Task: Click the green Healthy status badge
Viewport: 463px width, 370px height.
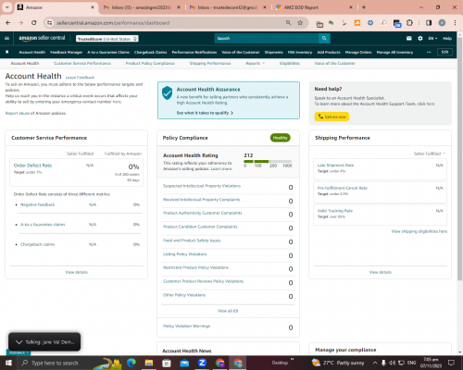Action: pos(281,138)
